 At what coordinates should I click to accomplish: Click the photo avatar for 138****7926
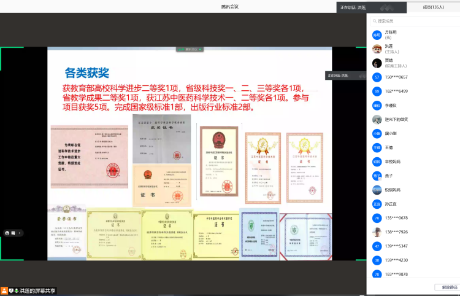[377, 232]
